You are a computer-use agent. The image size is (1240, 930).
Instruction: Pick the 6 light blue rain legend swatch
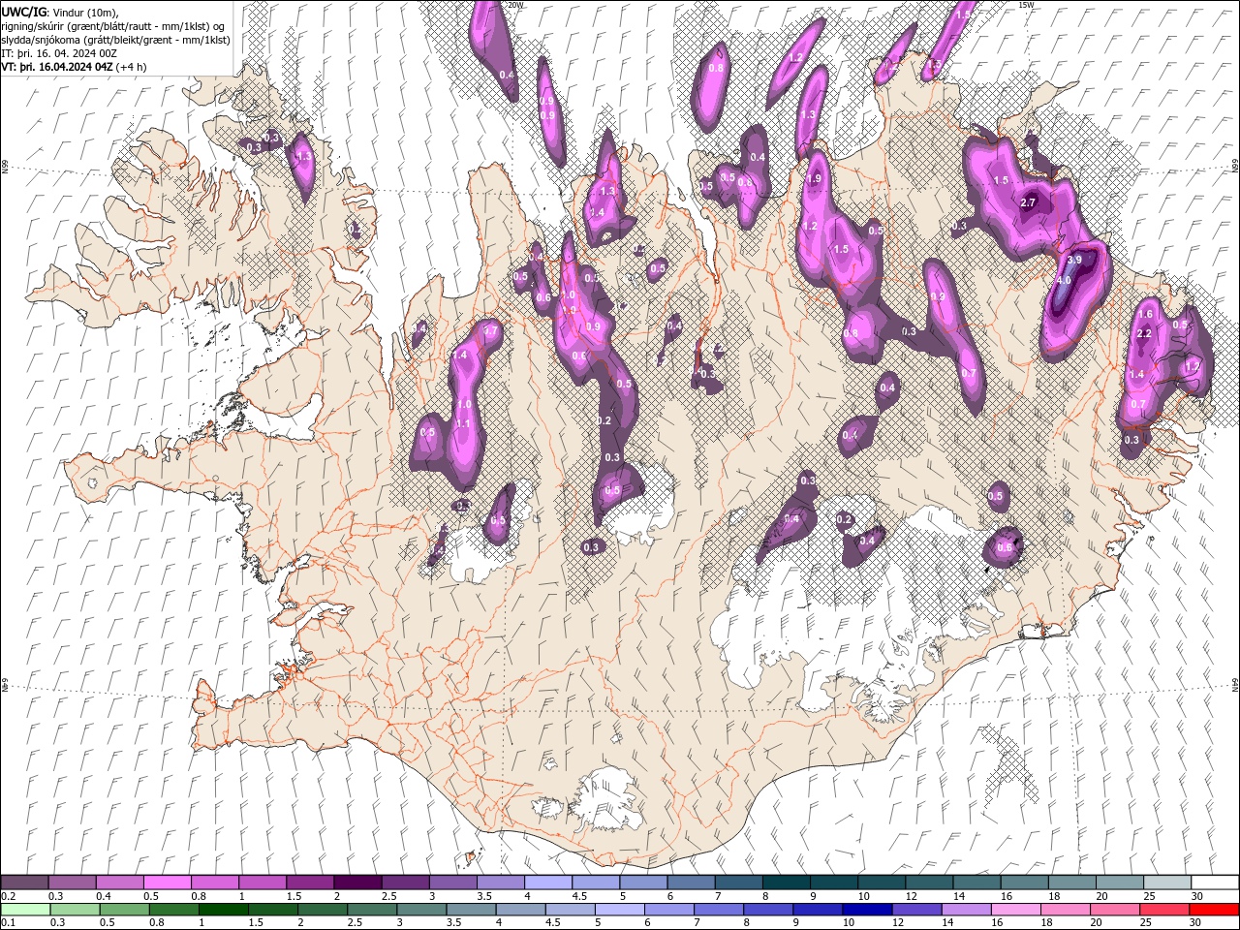[x=667, y=910]
